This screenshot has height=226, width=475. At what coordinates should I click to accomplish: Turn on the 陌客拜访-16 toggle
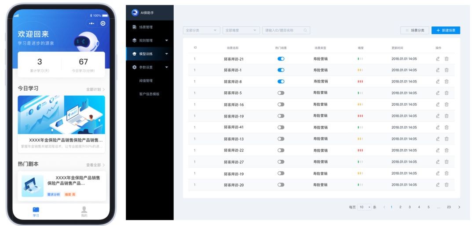tap(281, 104)
